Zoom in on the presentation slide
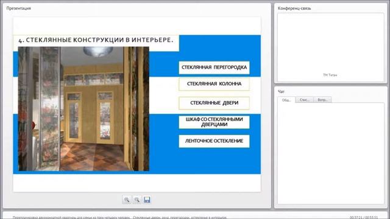The image size is (390, 219). 127,200
